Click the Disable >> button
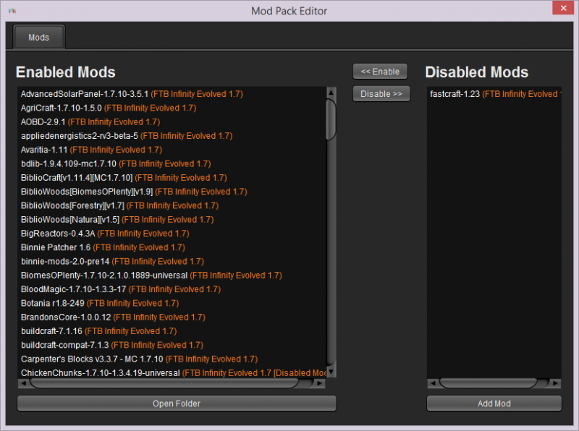This screenshot has width=579, height=431. point(381,93)
